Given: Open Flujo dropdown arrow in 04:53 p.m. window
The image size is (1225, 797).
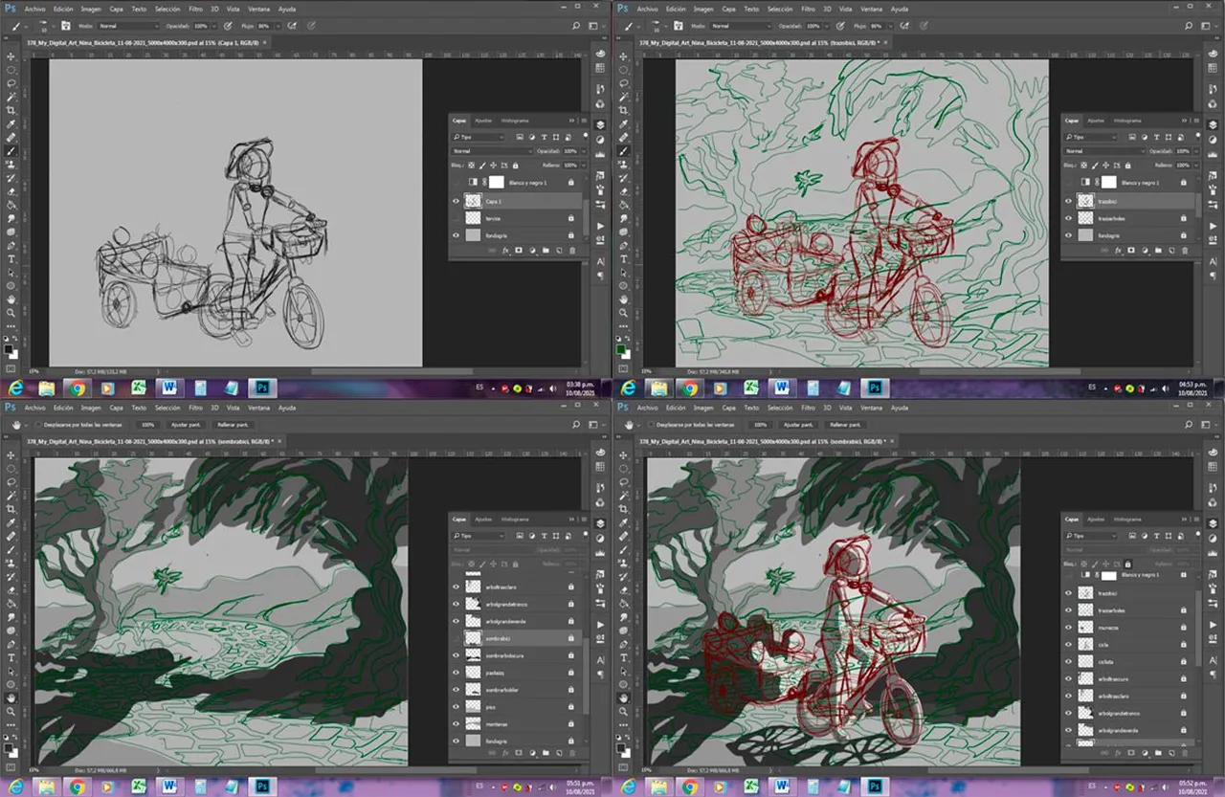Looking at the screenshot, I should (x=890, y=26).
